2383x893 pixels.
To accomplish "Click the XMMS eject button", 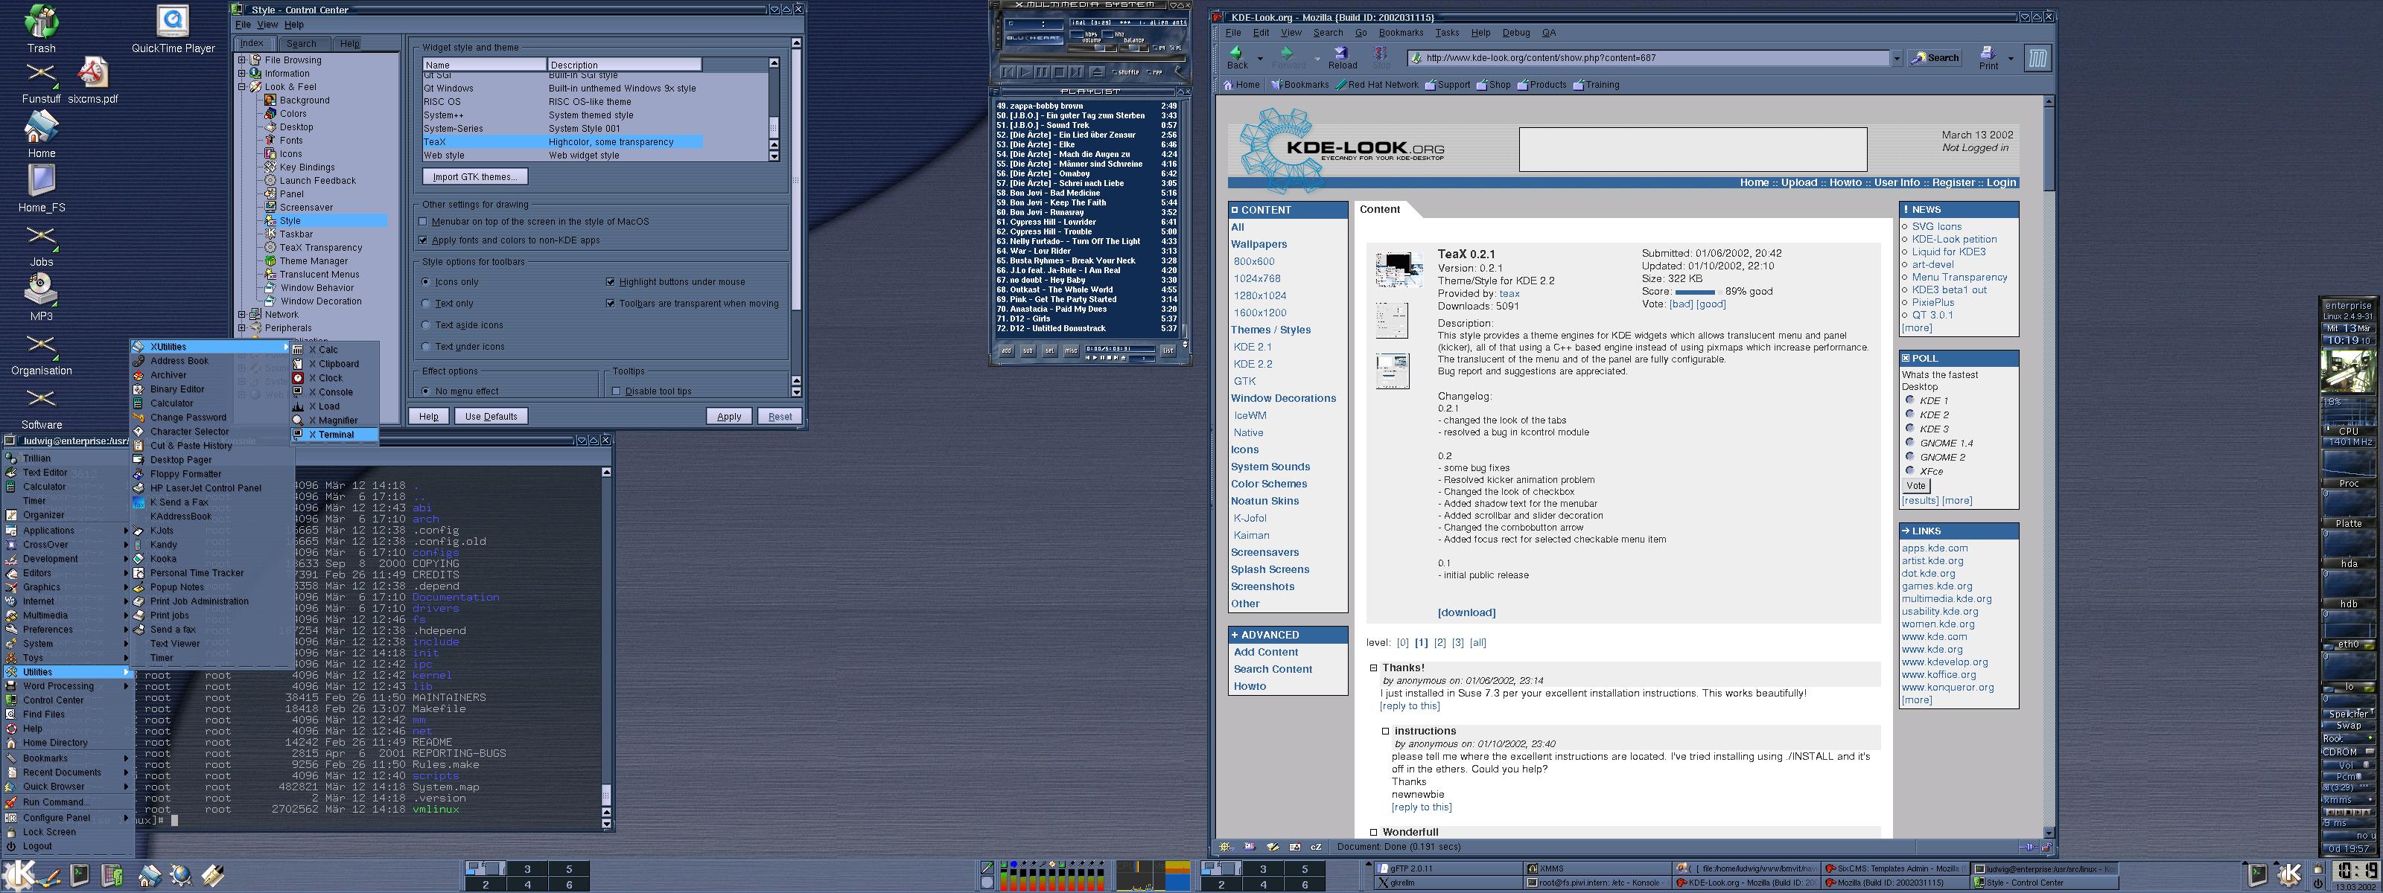I will 1097,72.
